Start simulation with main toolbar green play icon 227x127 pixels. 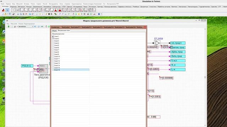pyautogui.click(x=76, y=14)
